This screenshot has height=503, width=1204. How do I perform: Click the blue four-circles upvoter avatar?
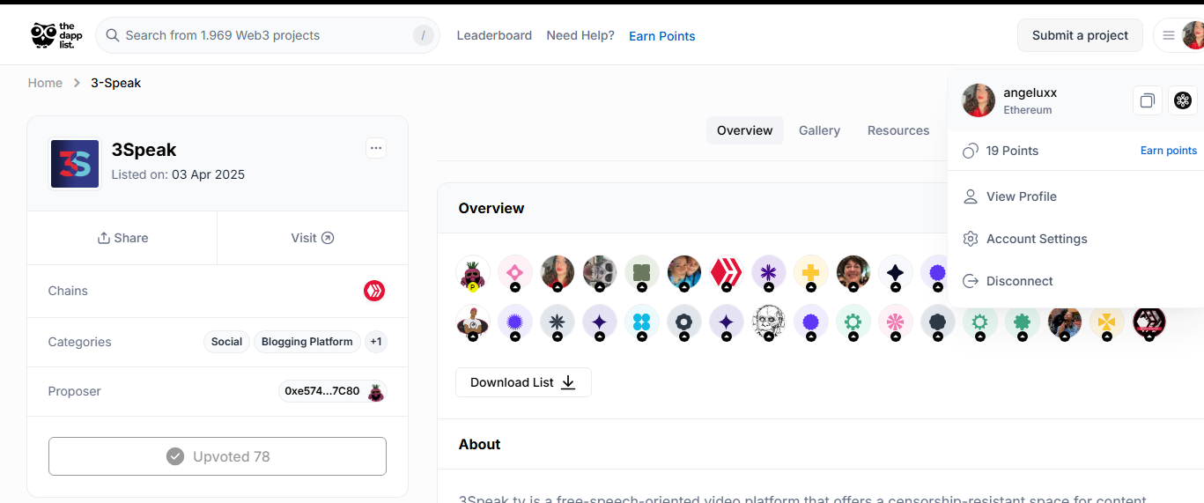[x=642, y=322]
